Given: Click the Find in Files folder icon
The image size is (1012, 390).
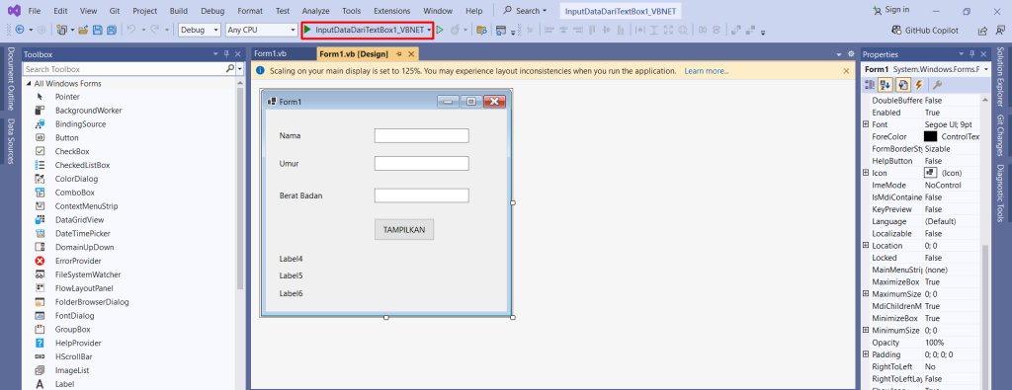Looking at the screenshot, I should (481, 30).
